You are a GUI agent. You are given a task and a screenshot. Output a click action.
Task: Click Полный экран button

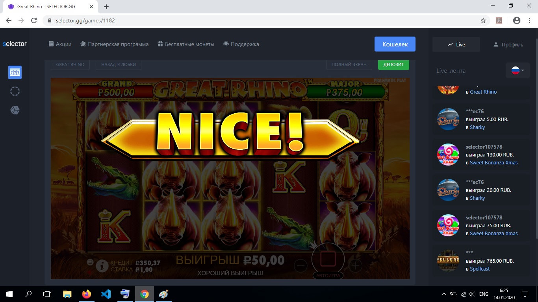(x=349, y=64)
